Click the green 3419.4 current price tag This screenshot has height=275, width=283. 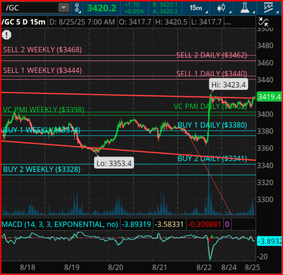(x=269, y=97)
